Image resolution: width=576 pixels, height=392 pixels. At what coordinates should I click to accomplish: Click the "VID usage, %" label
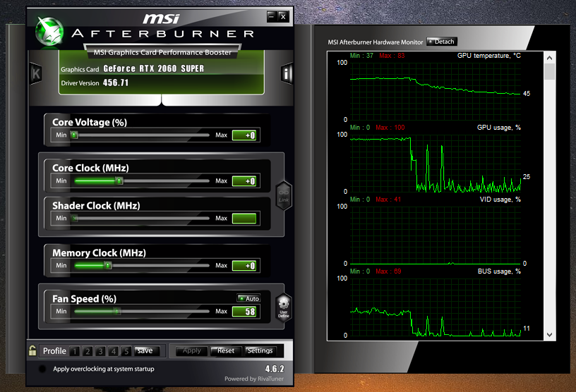point(500,200)
